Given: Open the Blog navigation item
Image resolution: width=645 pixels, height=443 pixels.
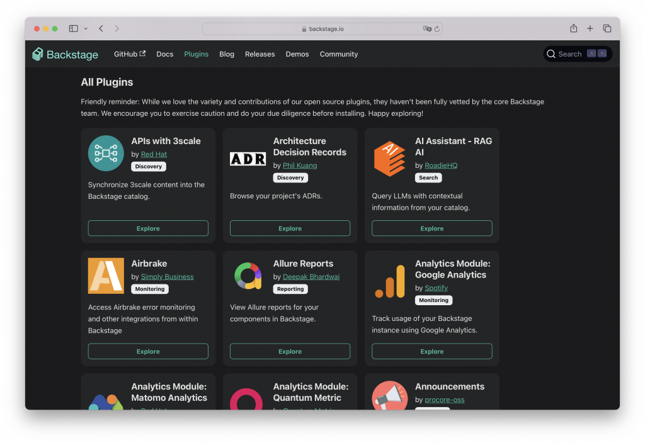Looking at the screenshot, I should [x=227, y=54].
